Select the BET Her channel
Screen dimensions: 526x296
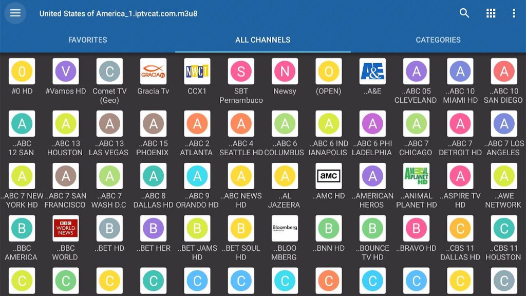coord(153,229)
